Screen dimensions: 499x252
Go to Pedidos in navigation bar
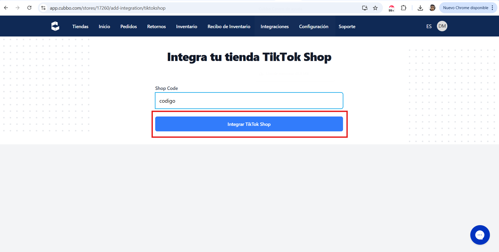pos(129,26)
